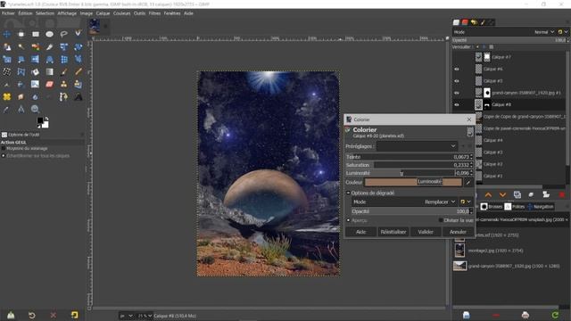The height and width of the screenshot is (321, 571).
Task: Open the zoom percentage dropdown in status bar
Action: coord(145,316)
